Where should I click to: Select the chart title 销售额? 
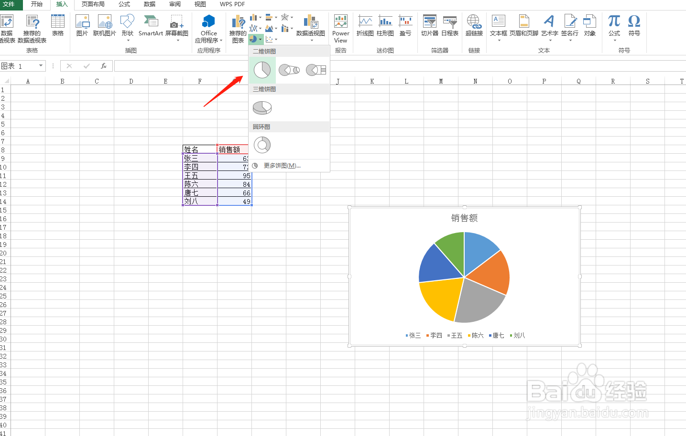464,218
